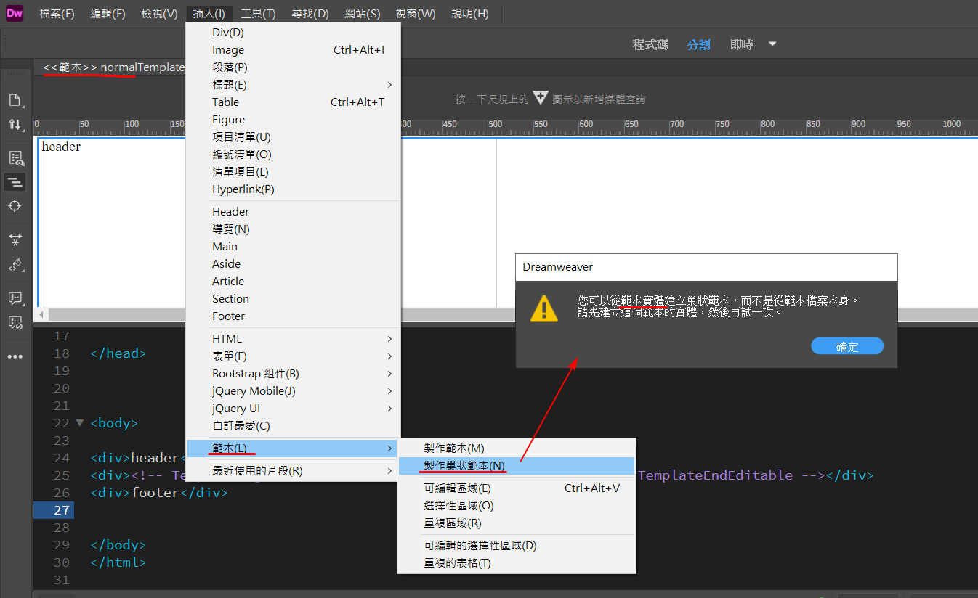Click 確定 in the Dreamweaver warning dialog

(846, 345)
